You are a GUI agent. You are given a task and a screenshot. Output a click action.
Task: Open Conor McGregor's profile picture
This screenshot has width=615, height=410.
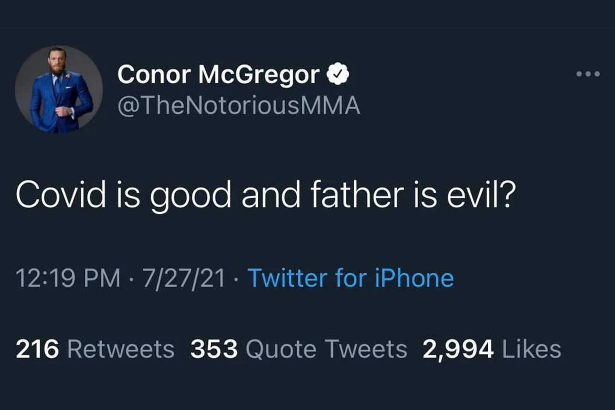click(59, 89)
